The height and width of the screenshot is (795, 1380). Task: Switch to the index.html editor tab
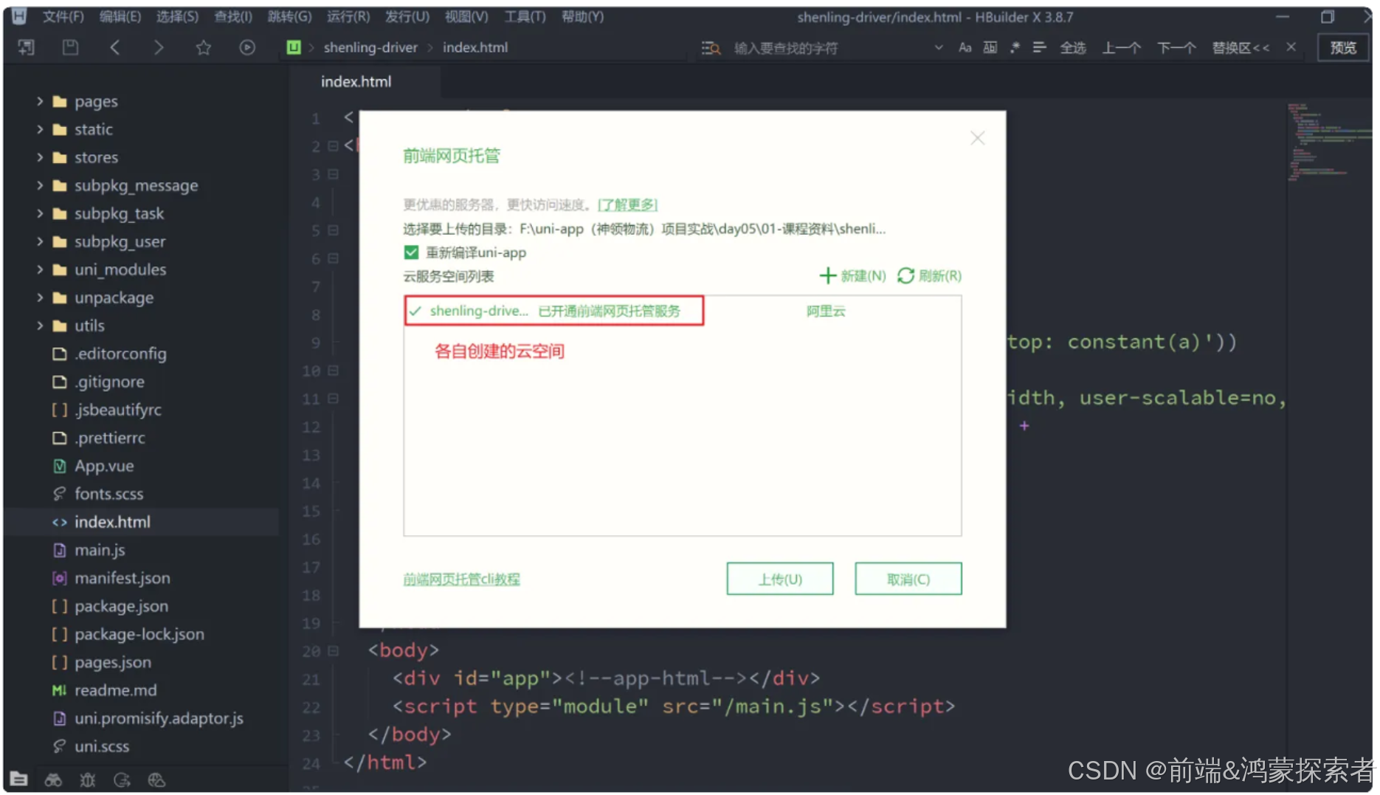[356, 82]
